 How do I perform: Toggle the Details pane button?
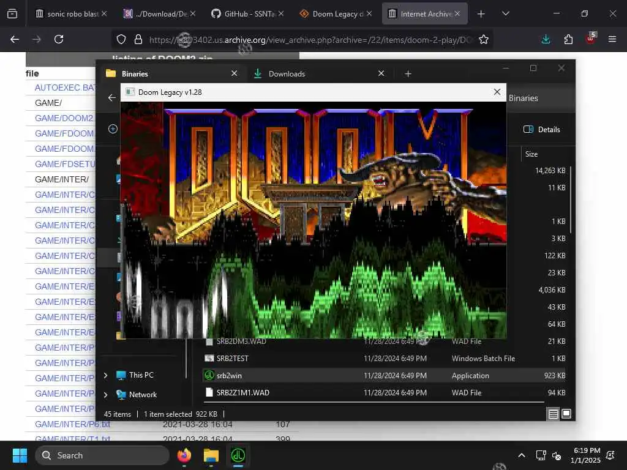(x=542, y=130)
